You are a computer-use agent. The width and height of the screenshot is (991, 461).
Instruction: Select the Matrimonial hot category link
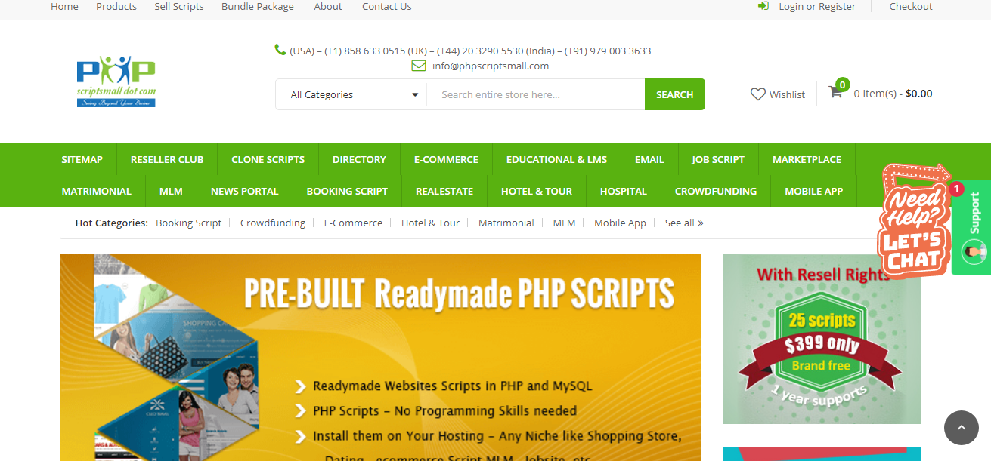pos(506,223)
